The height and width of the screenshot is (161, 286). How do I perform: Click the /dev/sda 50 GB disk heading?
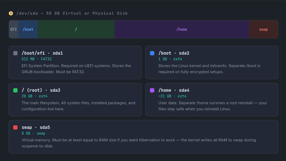point(72,13)
